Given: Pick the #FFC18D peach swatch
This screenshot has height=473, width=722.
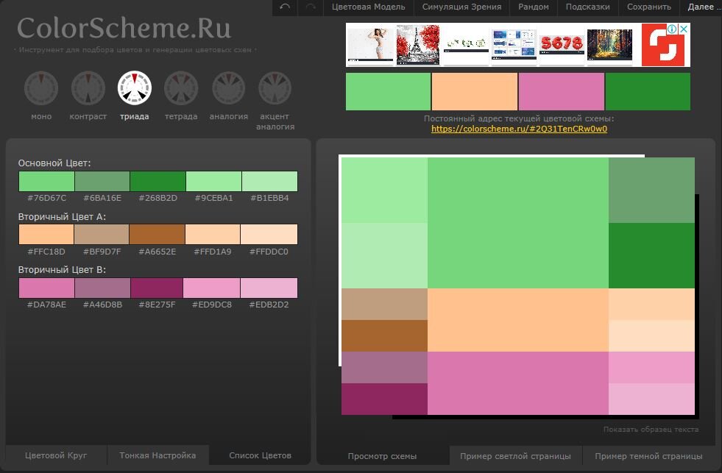Looking at the screenshot, I should click(46, 234).
